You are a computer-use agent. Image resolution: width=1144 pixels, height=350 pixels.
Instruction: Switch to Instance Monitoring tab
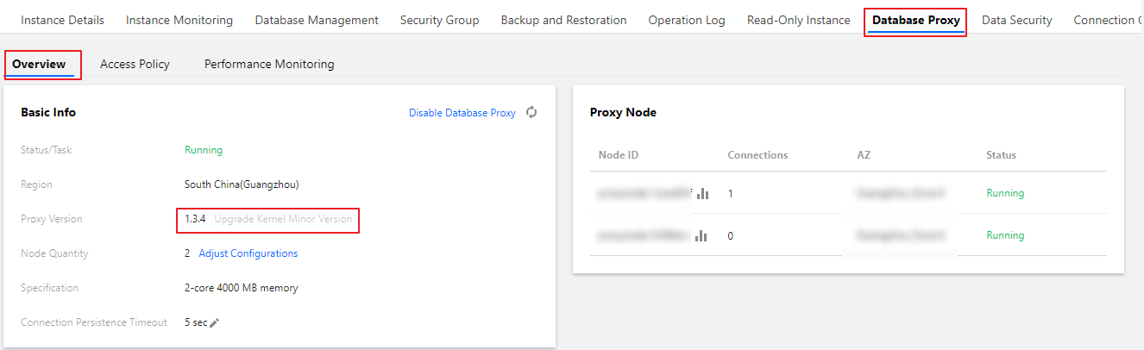click(179, 20)
